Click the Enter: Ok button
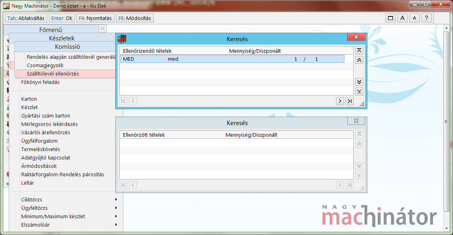This screenshot has width=453, height=235. (62, 18)
